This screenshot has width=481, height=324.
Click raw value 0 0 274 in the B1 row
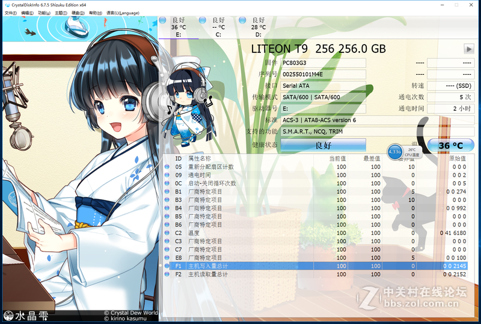456,192
